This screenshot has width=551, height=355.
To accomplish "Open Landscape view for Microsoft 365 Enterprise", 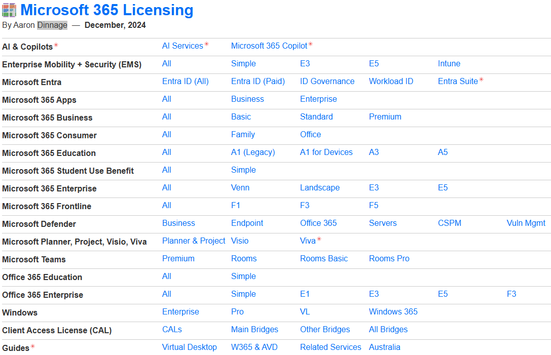I will pyautogui.click(x=320, y=187).
